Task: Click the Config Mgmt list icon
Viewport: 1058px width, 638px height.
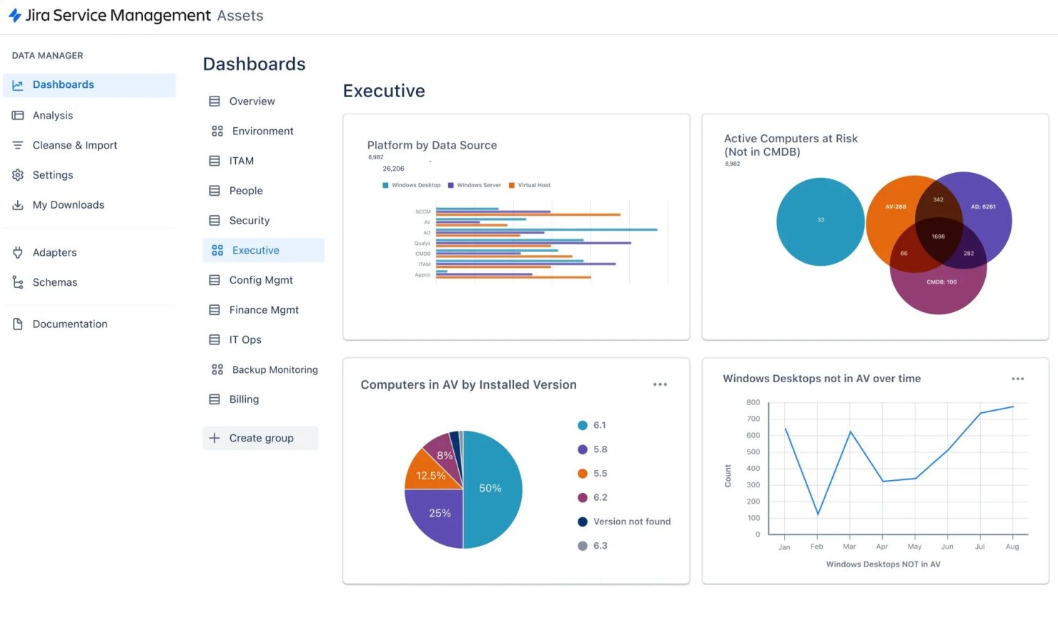Action: point(214,280)
